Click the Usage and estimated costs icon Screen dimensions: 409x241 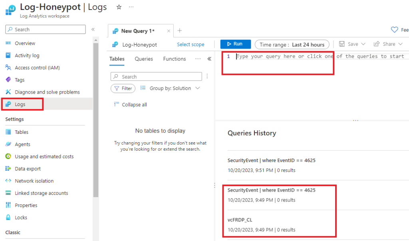pos(8,156)
